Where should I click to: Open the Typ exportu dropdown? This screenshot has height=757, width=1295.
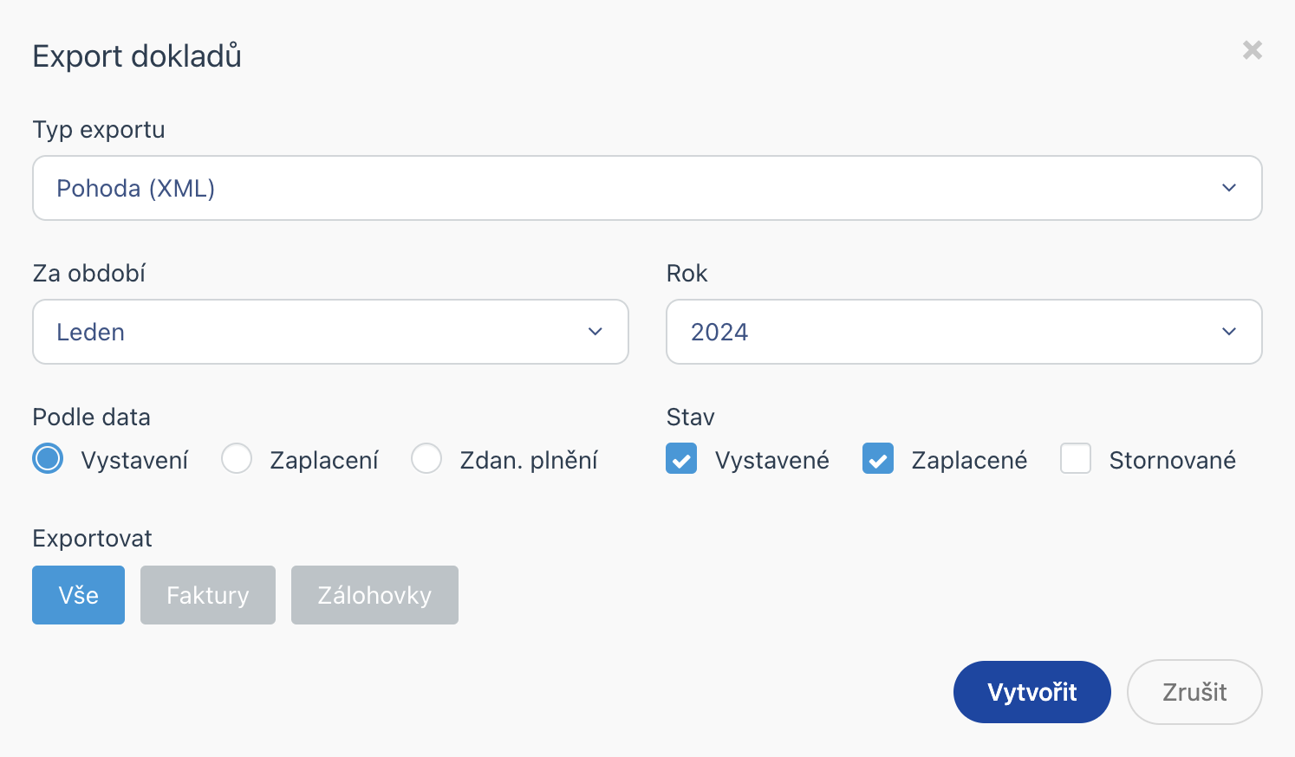coord(647,188)
